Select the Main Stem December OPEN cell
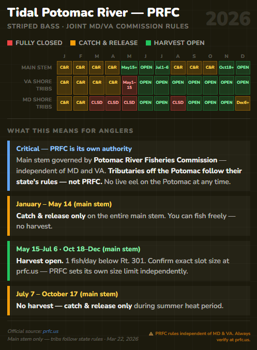 243,67
